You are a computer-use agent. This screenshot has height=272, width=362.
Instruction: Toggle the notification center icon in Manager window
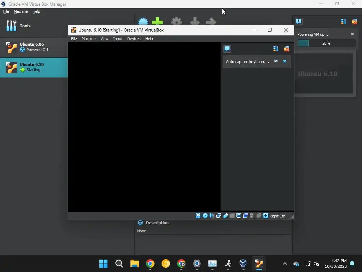pos(298,22)
